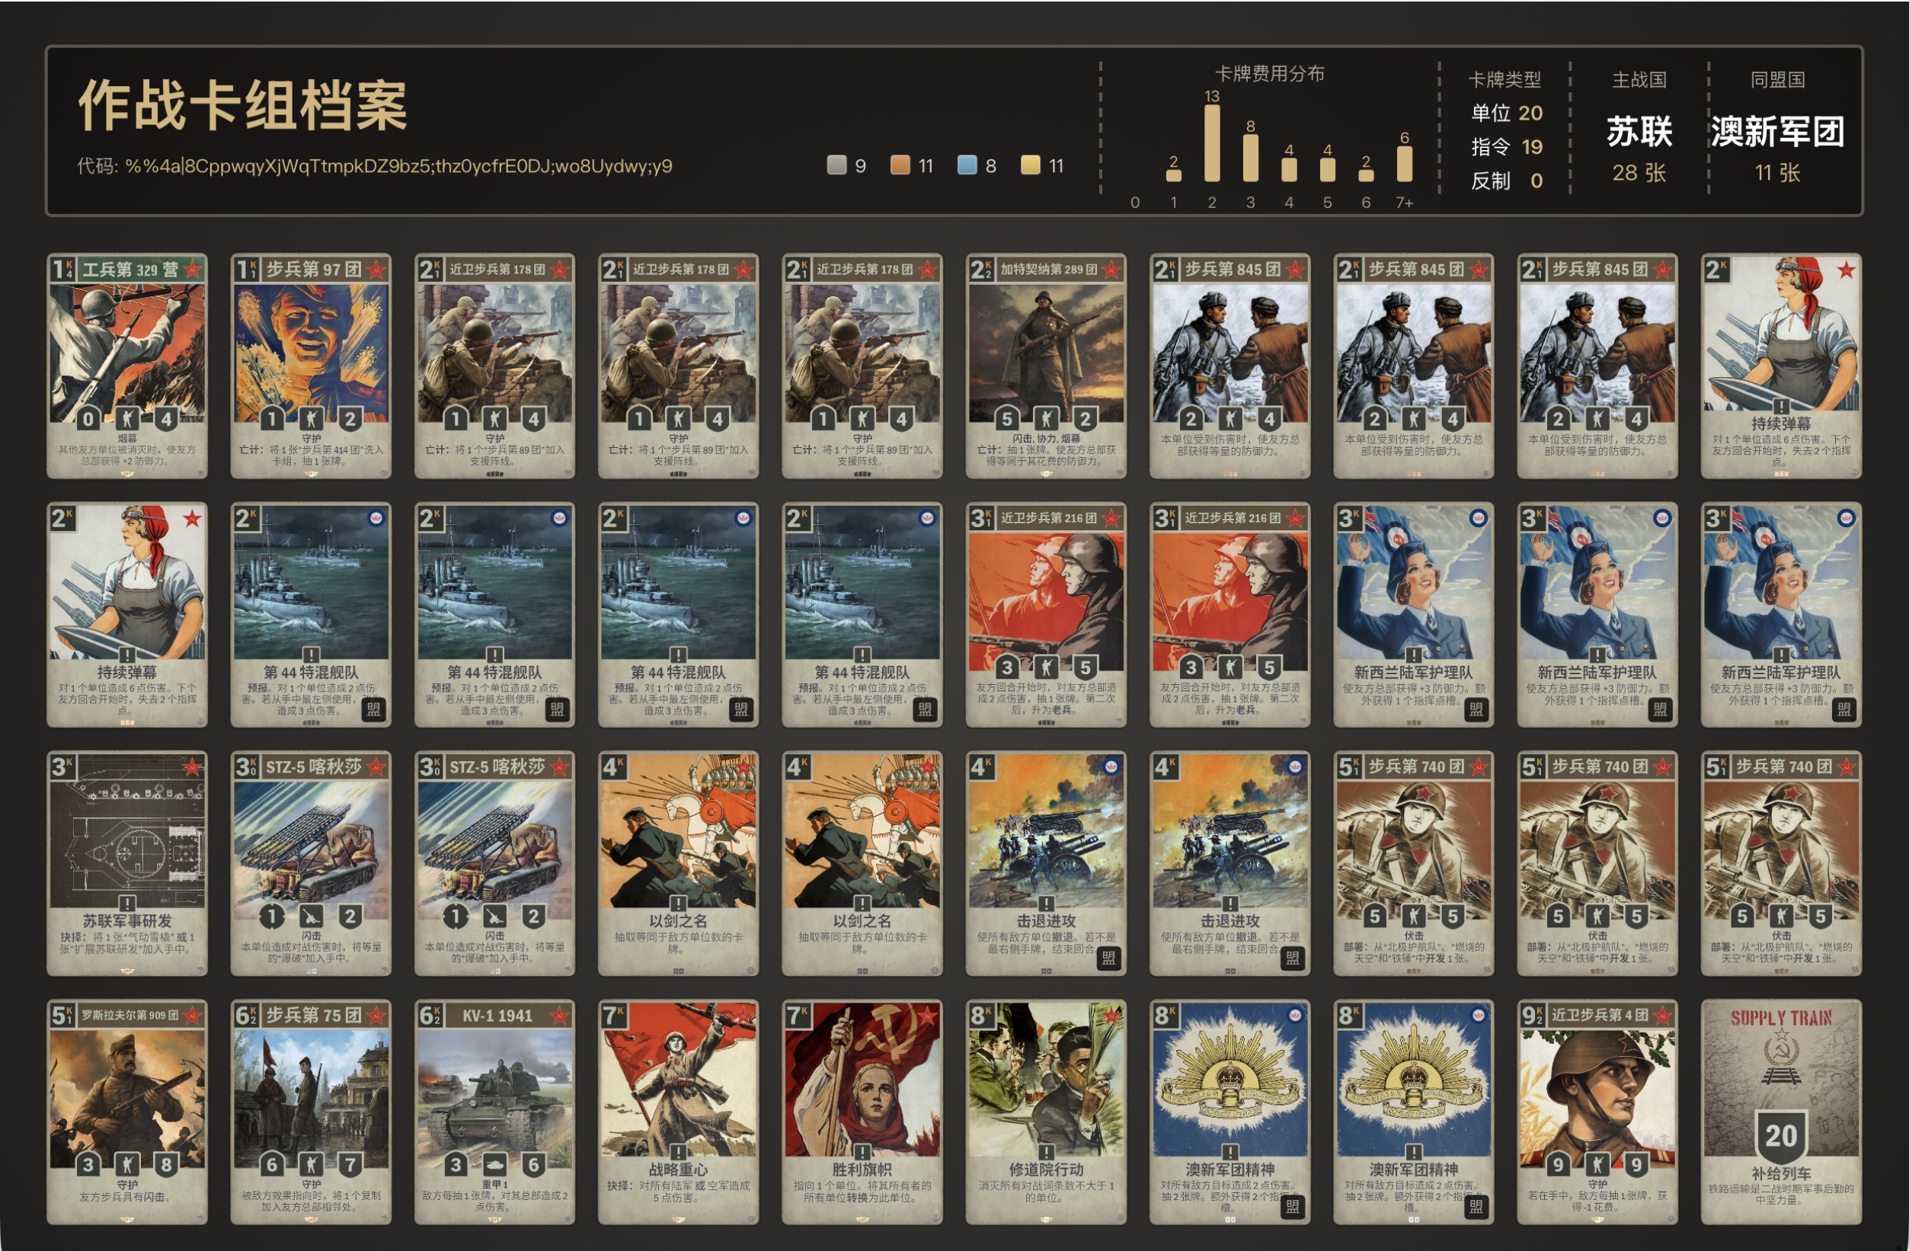Click the 指令 19 order count
This screenshot has height=1251, width=1909.
point(1506,147)
